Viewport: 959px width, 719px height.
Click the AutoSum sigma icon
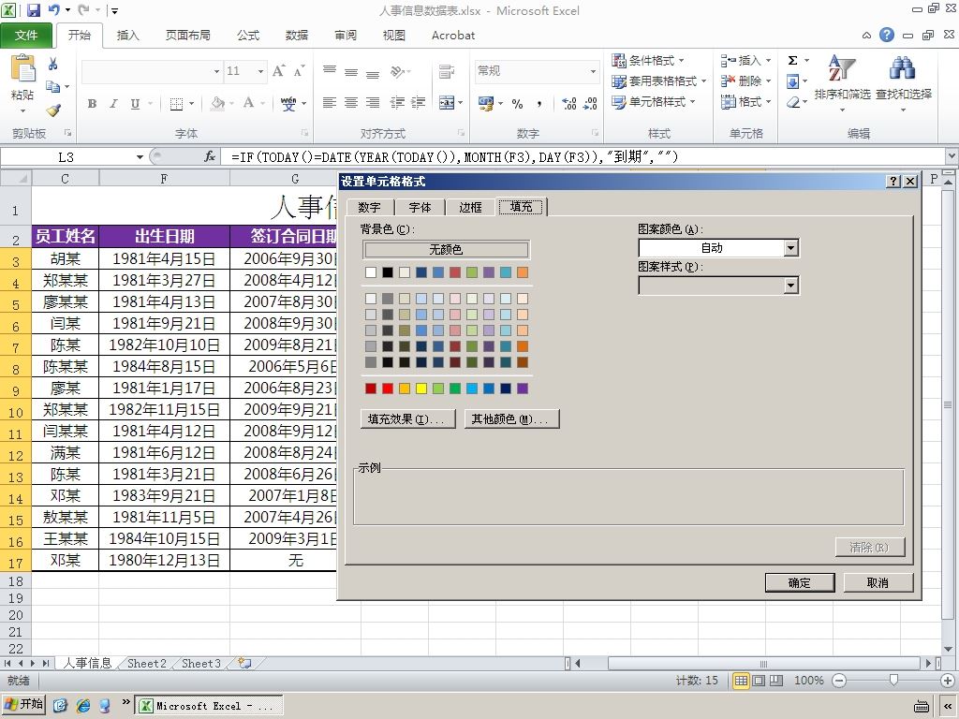click(792, 60)
